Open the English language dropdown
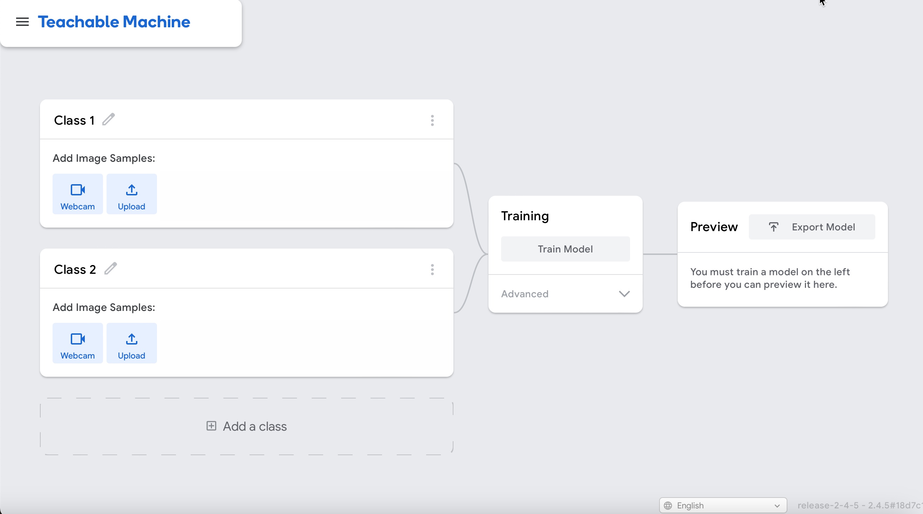 point(723,505)
